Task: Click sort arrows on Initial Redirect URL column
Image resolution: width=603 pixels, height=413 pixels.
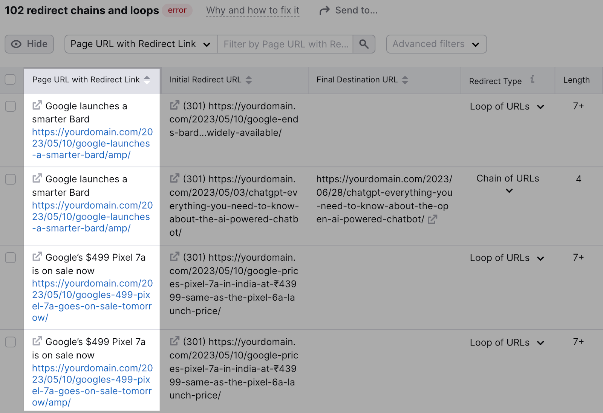Action: pyautogui.click(x=249, y=80)
